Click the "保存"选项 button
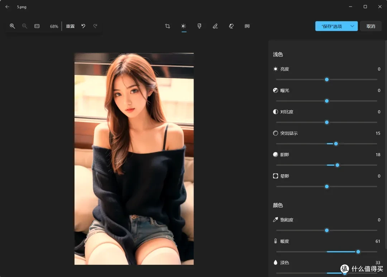Screen dimensions: 387x277 331,26
